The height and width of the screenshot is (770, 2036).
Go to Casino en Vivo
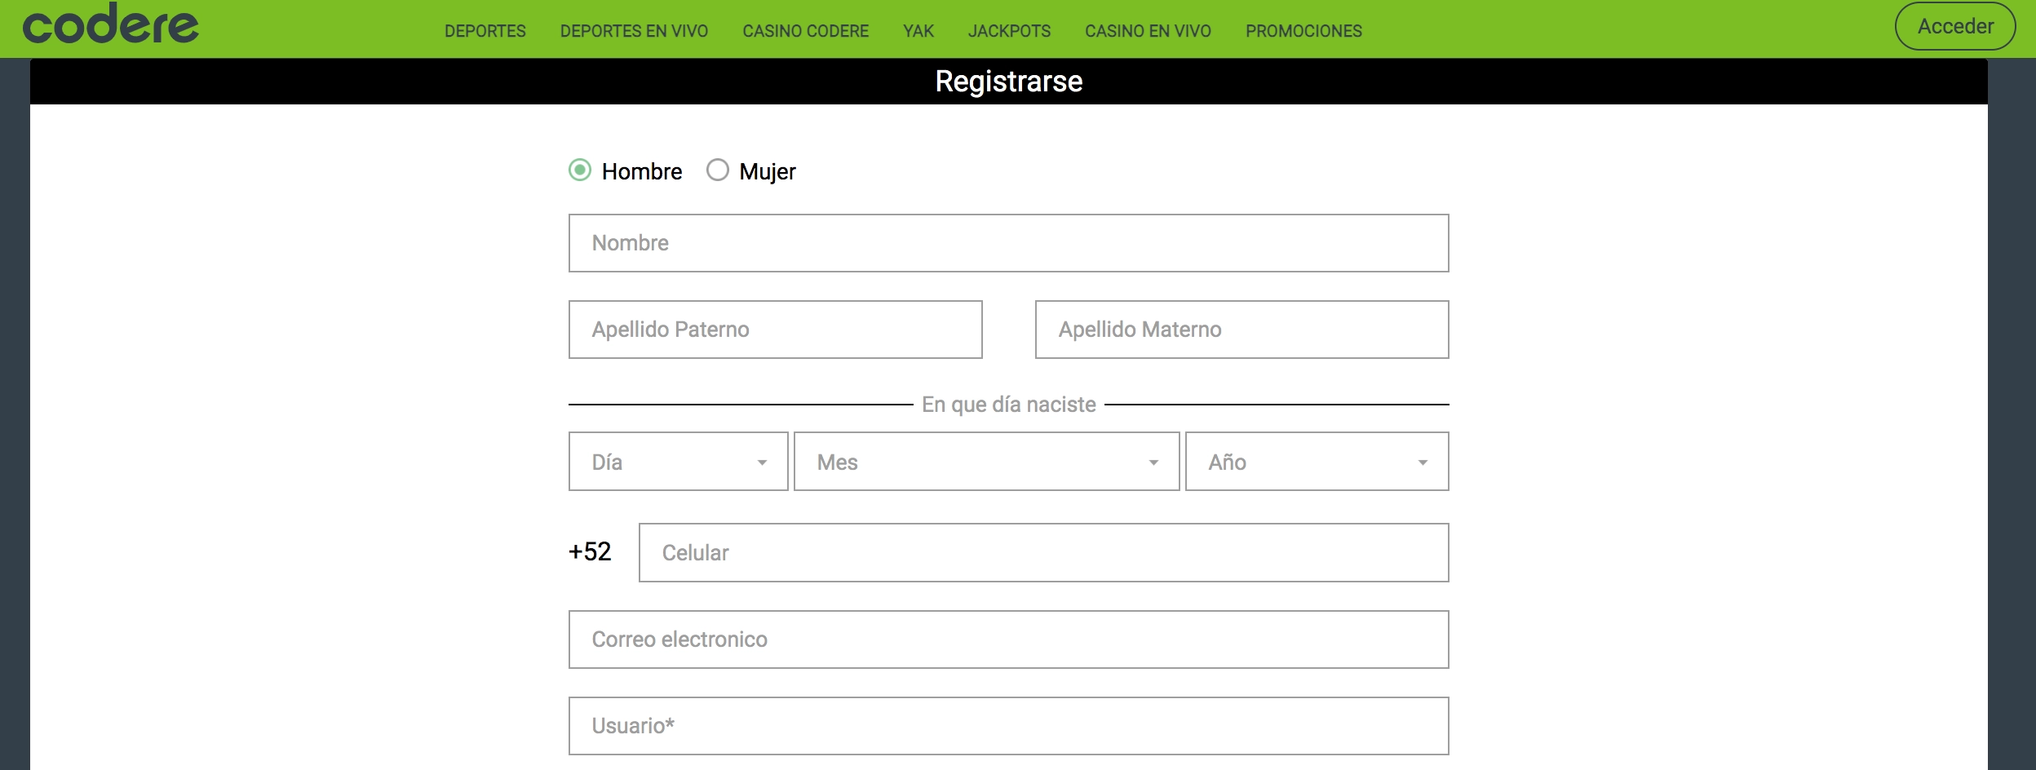(1148, 31)
